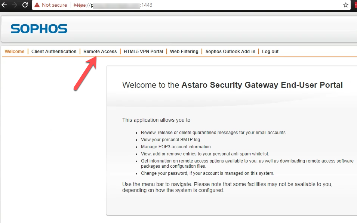Open the Remote Access tab
This screenshot has width=357, height=223.
point(100,52)
